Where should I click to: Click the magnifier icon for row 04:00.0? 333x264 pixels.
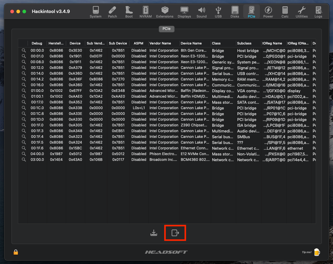point(24,154)
